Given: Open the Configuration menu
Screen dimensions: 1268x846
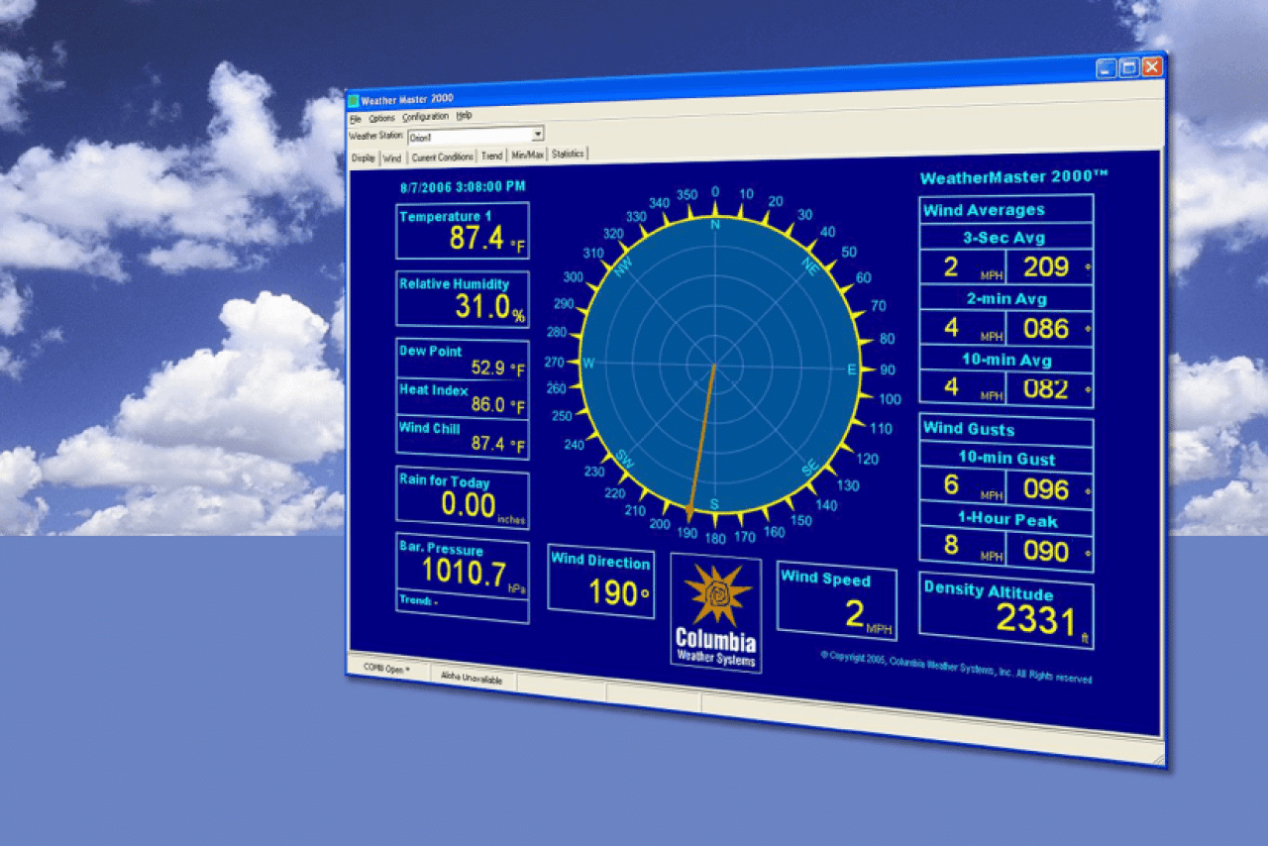Looking at the screenshot, I should pyautogui.click(x=426, y=117).
